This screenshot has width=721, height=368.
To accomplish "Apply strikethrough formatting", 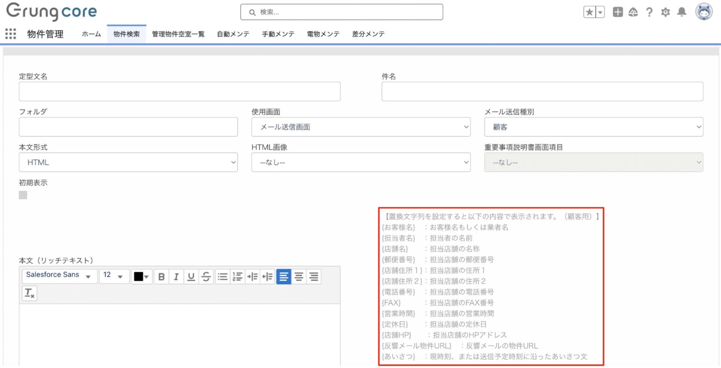I will tap(206, 277).
